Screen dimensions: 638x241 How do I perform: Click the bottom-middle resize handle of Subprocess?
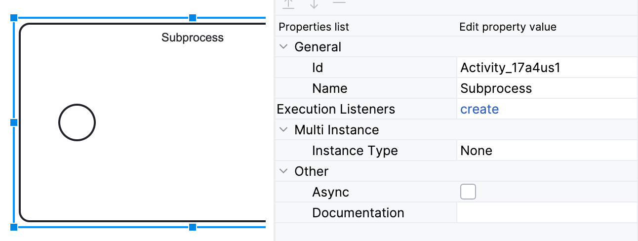(193, 227)
